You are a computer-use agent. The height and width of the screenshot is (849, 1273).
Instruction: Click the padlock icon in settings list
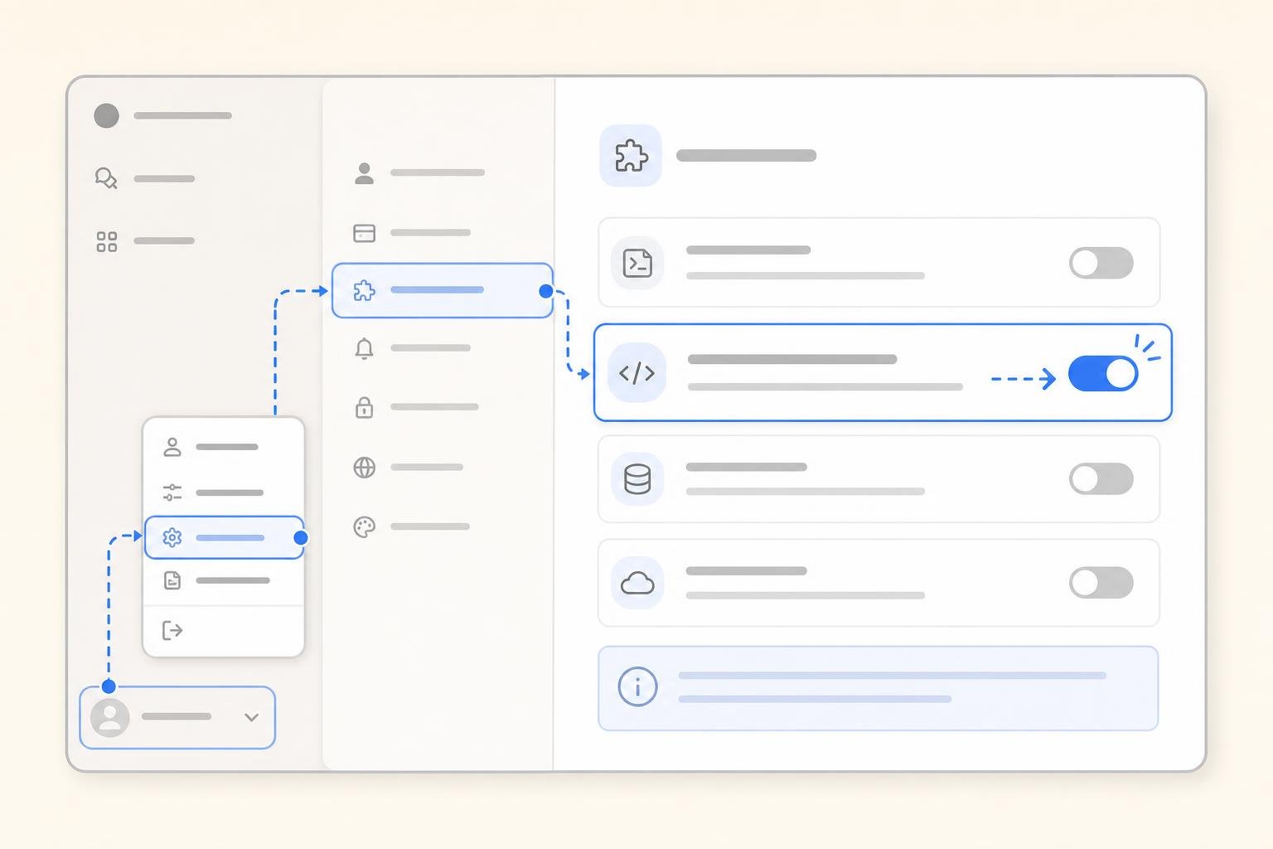click(364, 407)
